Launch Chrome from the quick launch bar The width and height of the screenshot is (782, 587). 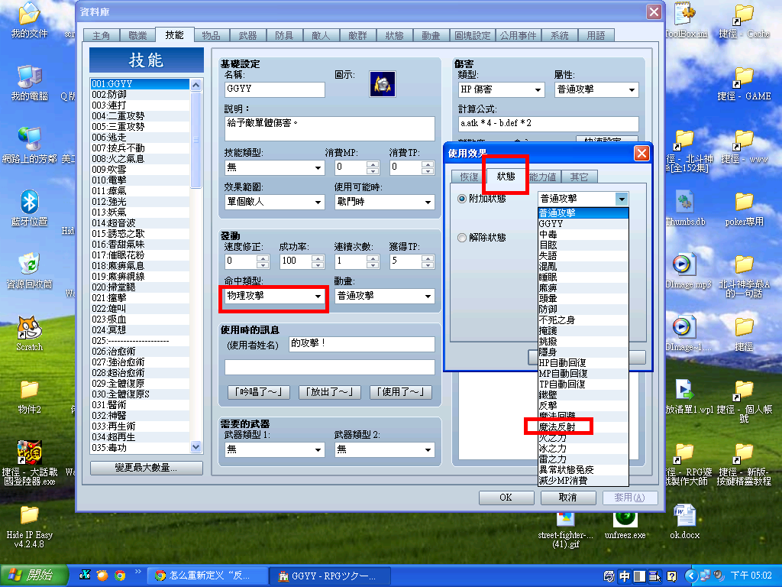(x=120, y=576)
